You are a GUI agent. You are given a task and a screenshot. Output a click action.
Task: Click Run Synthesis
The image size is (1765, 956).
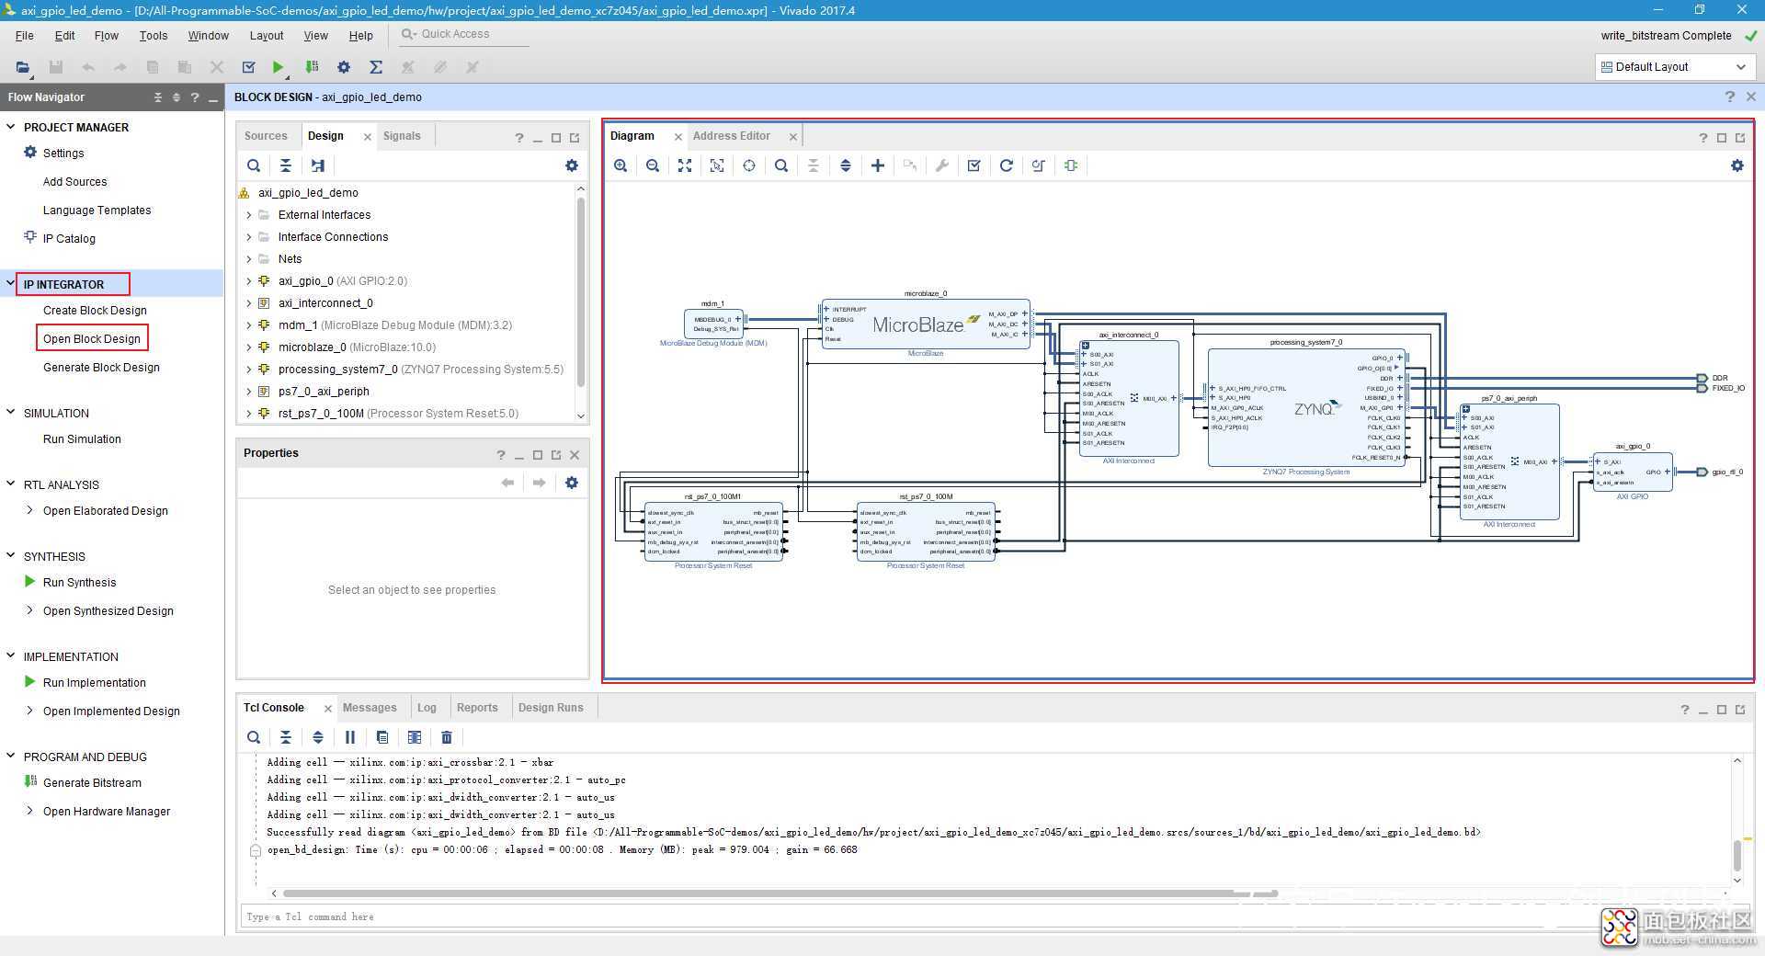pos(79,583)
